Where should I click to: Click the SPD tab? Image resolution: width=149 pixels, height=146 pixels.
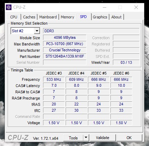tap(83, 17)
